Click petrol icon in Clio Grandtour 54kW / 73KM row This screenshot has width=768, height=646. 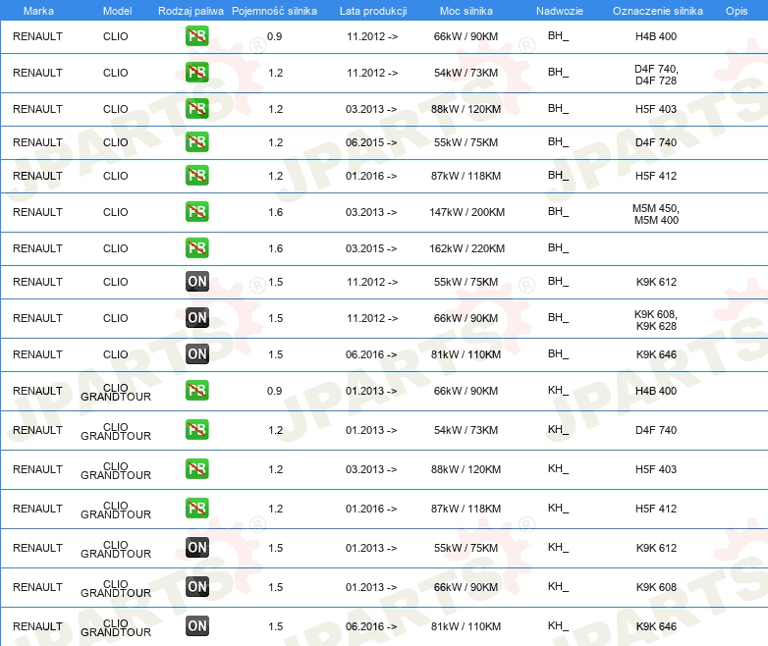196,429
